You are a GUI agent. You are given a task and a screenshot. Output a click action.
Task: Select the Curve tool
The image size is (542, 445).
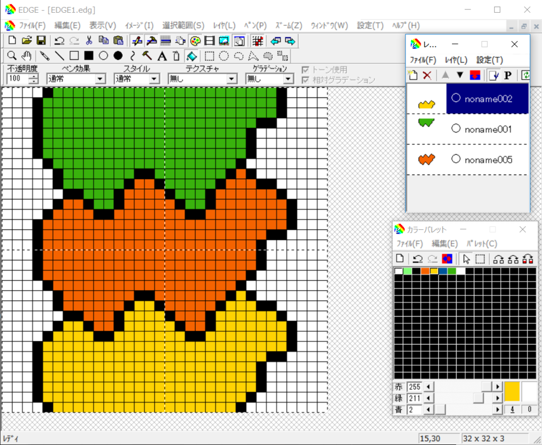click(133, 55)
